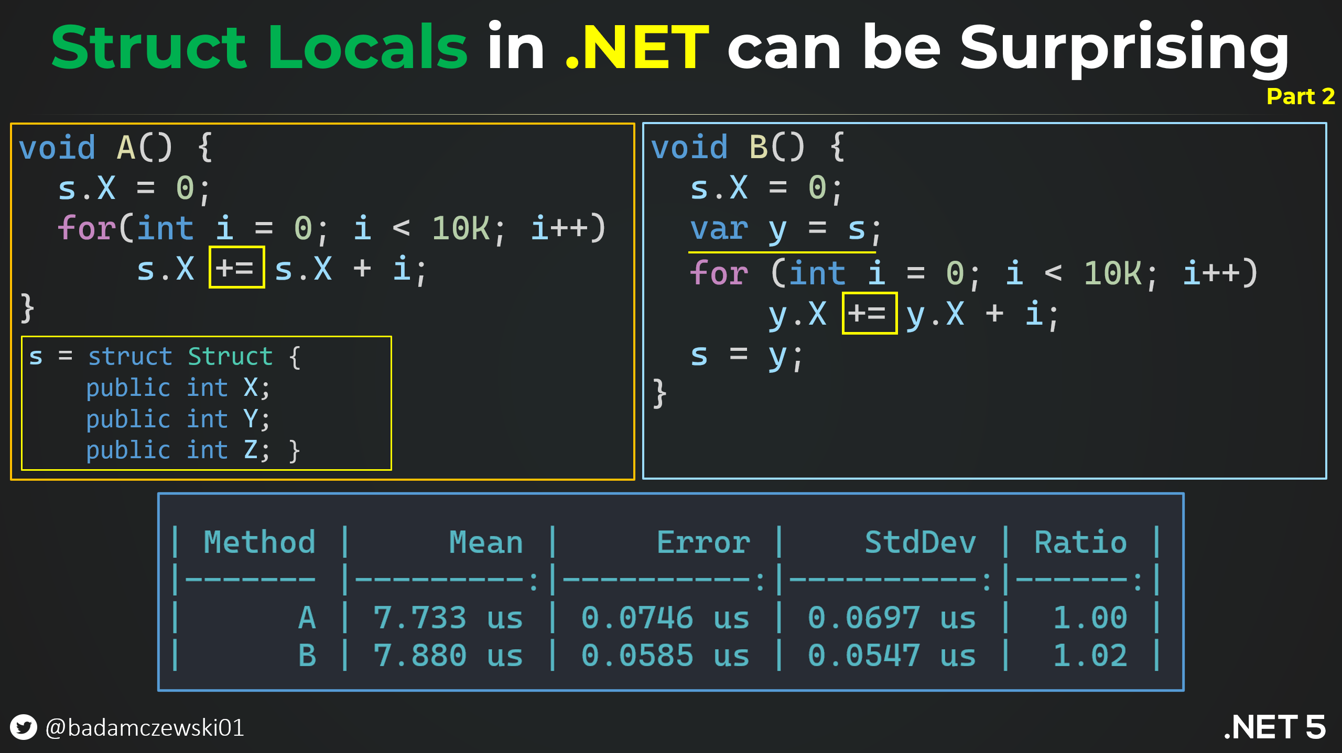Click the .NET 5 label in corner
1342x753 pixels.
[1274, 727]
